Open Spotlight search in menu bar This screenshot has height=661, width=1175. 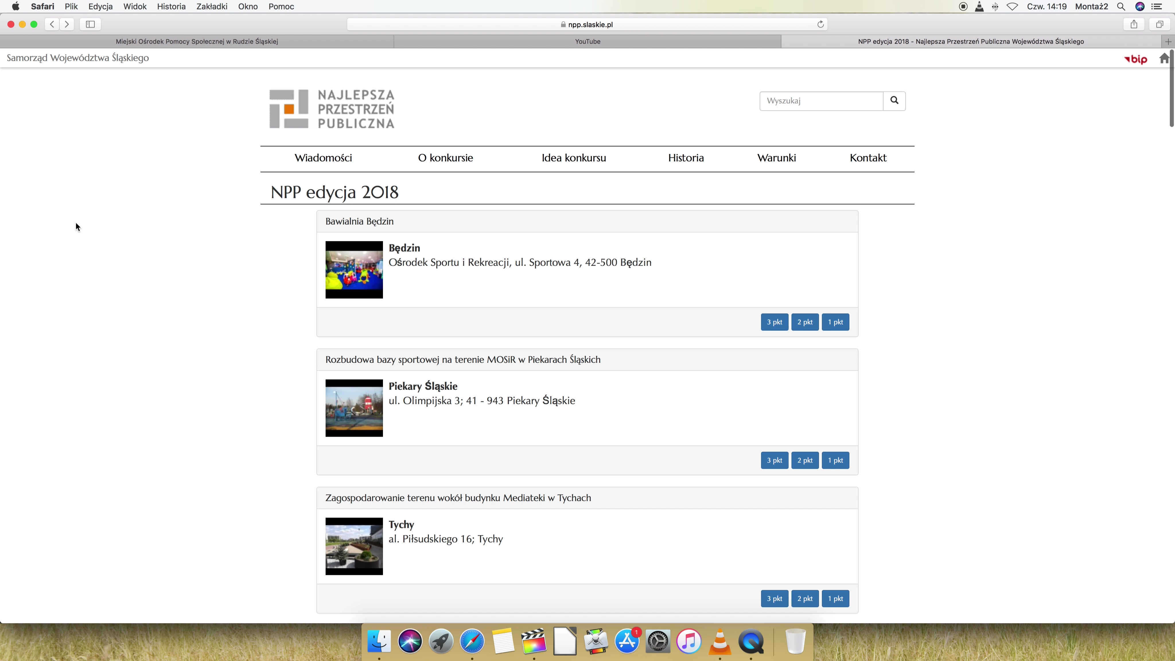1121,6
